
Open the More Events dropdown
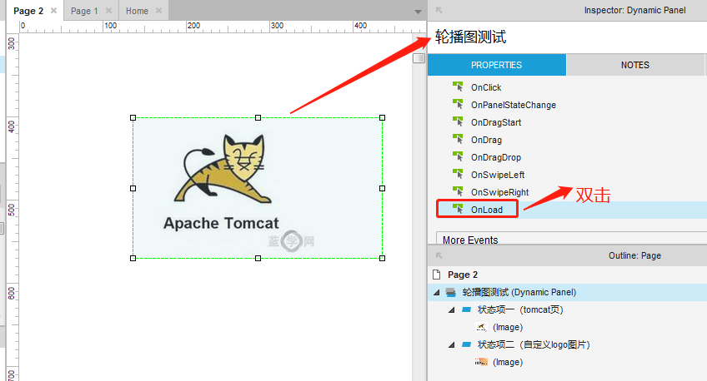(x=571, y=239)
